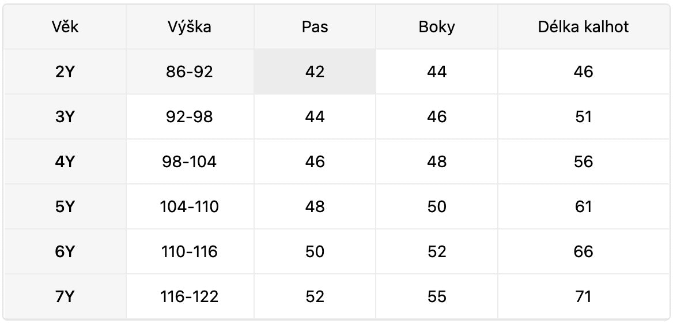Screen dimensions: 673x324
Task: Click the highlighted waist cell 42
Action: coord(315,71)
